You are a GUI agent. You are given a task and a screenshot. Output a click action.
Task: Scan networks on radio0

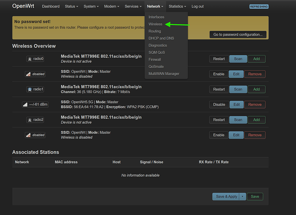[238, 59]
